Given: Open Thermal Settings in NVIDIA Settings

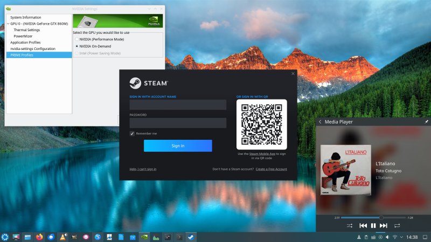Looking at the screenshot, I should point(26,30).
